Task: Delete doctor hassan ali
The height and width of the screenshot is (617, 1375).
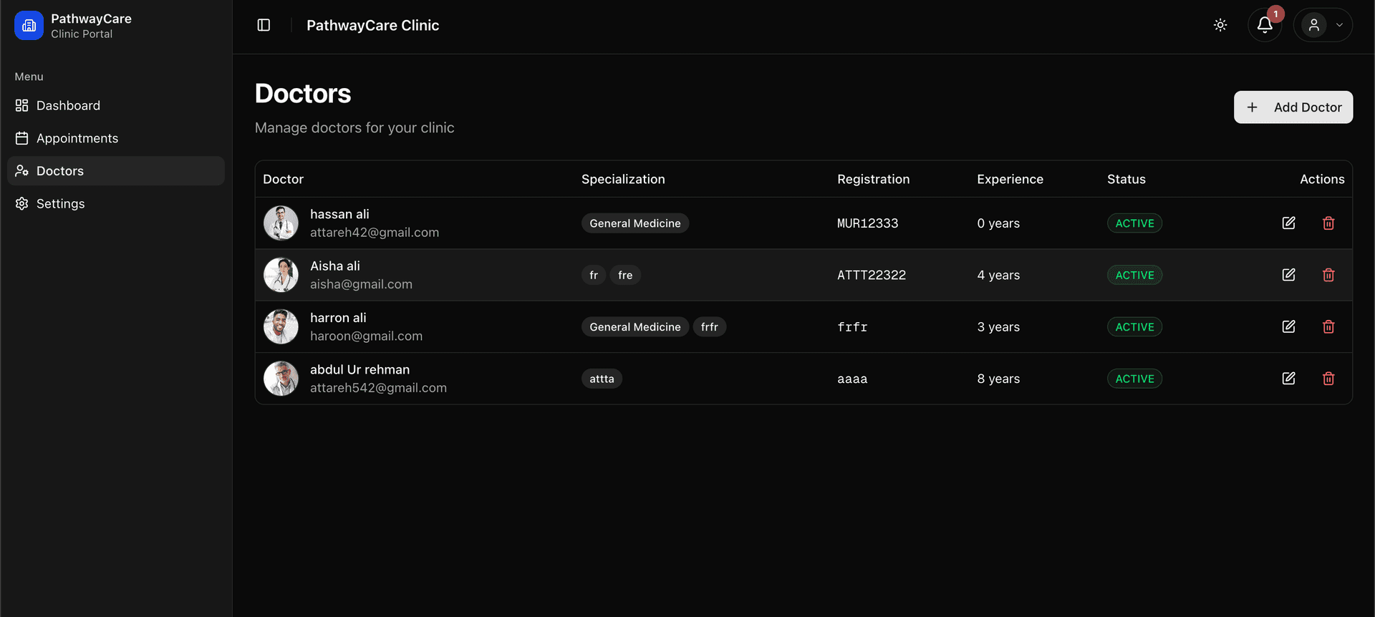Action: (x=1328, y=223)
